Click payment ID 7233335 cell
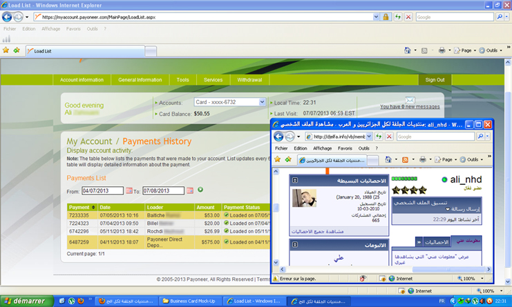512x307 pixels. (82, 215)
